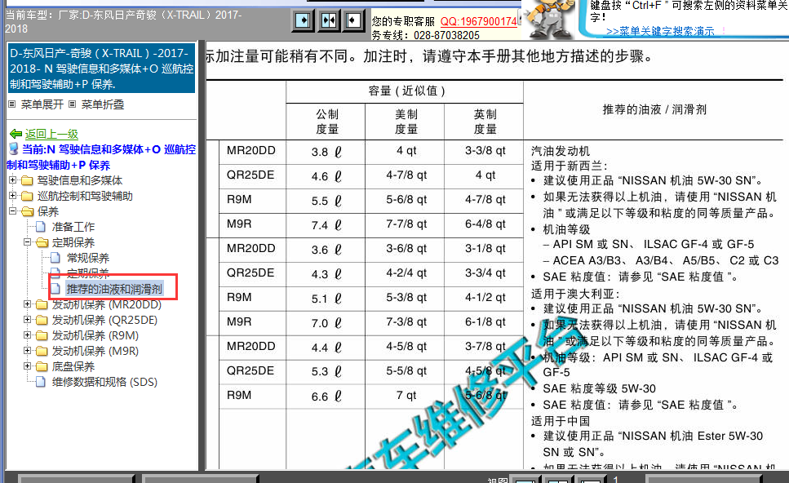Click the 菜单展开 square icon
Screen dimensions: 789x483
coord(11,104)
